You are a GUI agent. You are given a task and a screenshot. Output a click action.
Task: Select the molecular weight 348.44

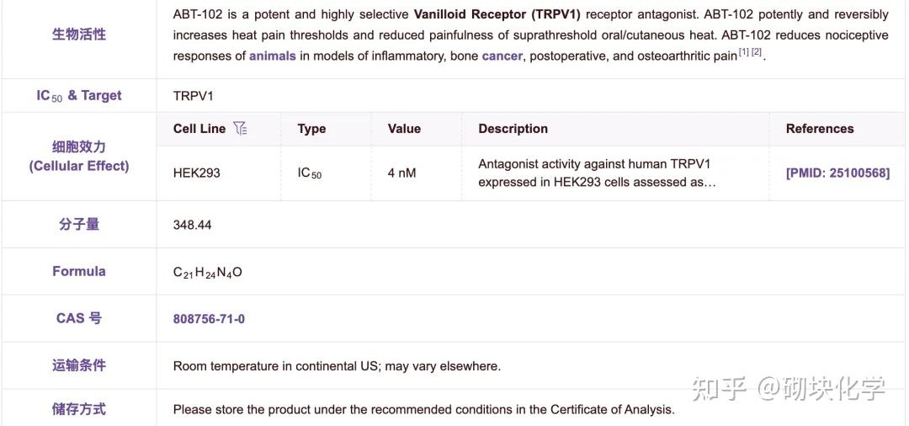(x=193, y=225)
